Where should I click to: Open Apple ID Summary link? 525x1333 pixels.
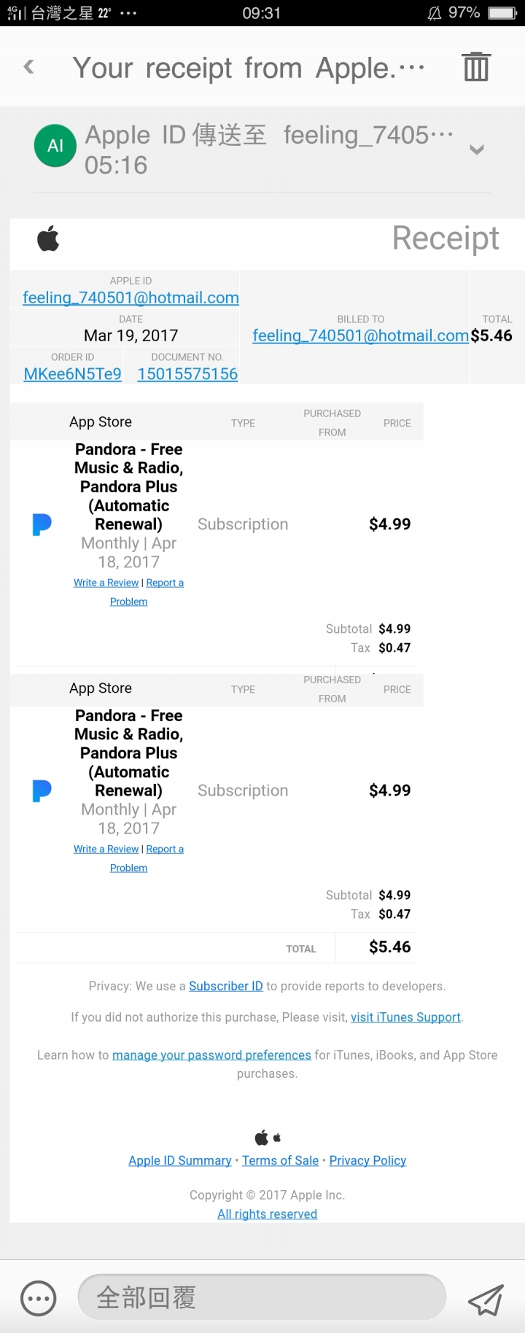(x=180, y=1160)
